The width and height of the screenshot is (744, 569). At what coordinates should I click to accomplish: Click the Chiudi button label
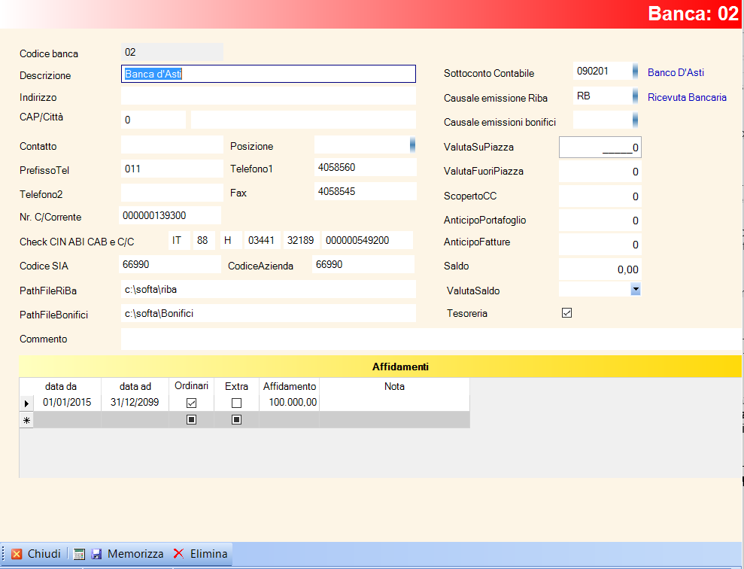pyautogui.click(x=44, y=554)
